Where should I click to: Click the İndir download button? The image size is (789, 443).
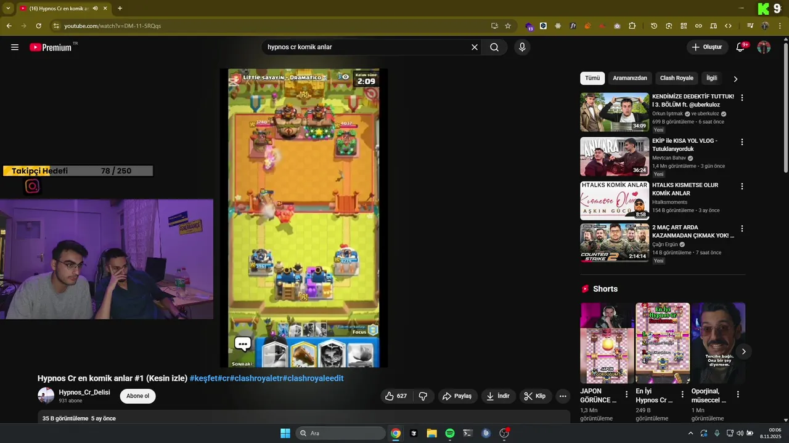[x=497, y=396]
